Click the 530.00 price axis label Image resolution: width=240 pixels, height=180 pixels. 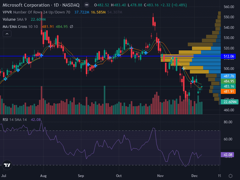click(x=229, y=38)
